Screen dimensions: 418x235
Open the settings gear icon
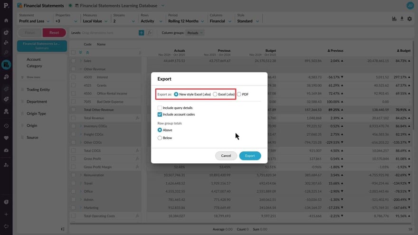(410, 19)
